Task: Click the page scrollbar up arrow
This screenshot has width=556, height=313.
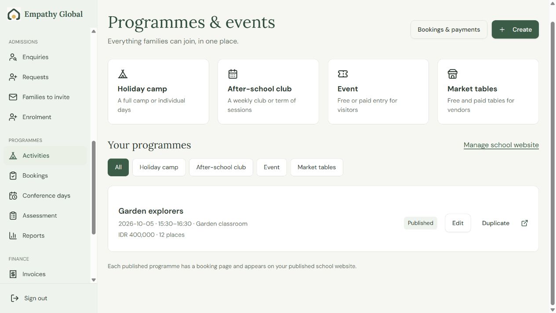Action: click(552, 3)
